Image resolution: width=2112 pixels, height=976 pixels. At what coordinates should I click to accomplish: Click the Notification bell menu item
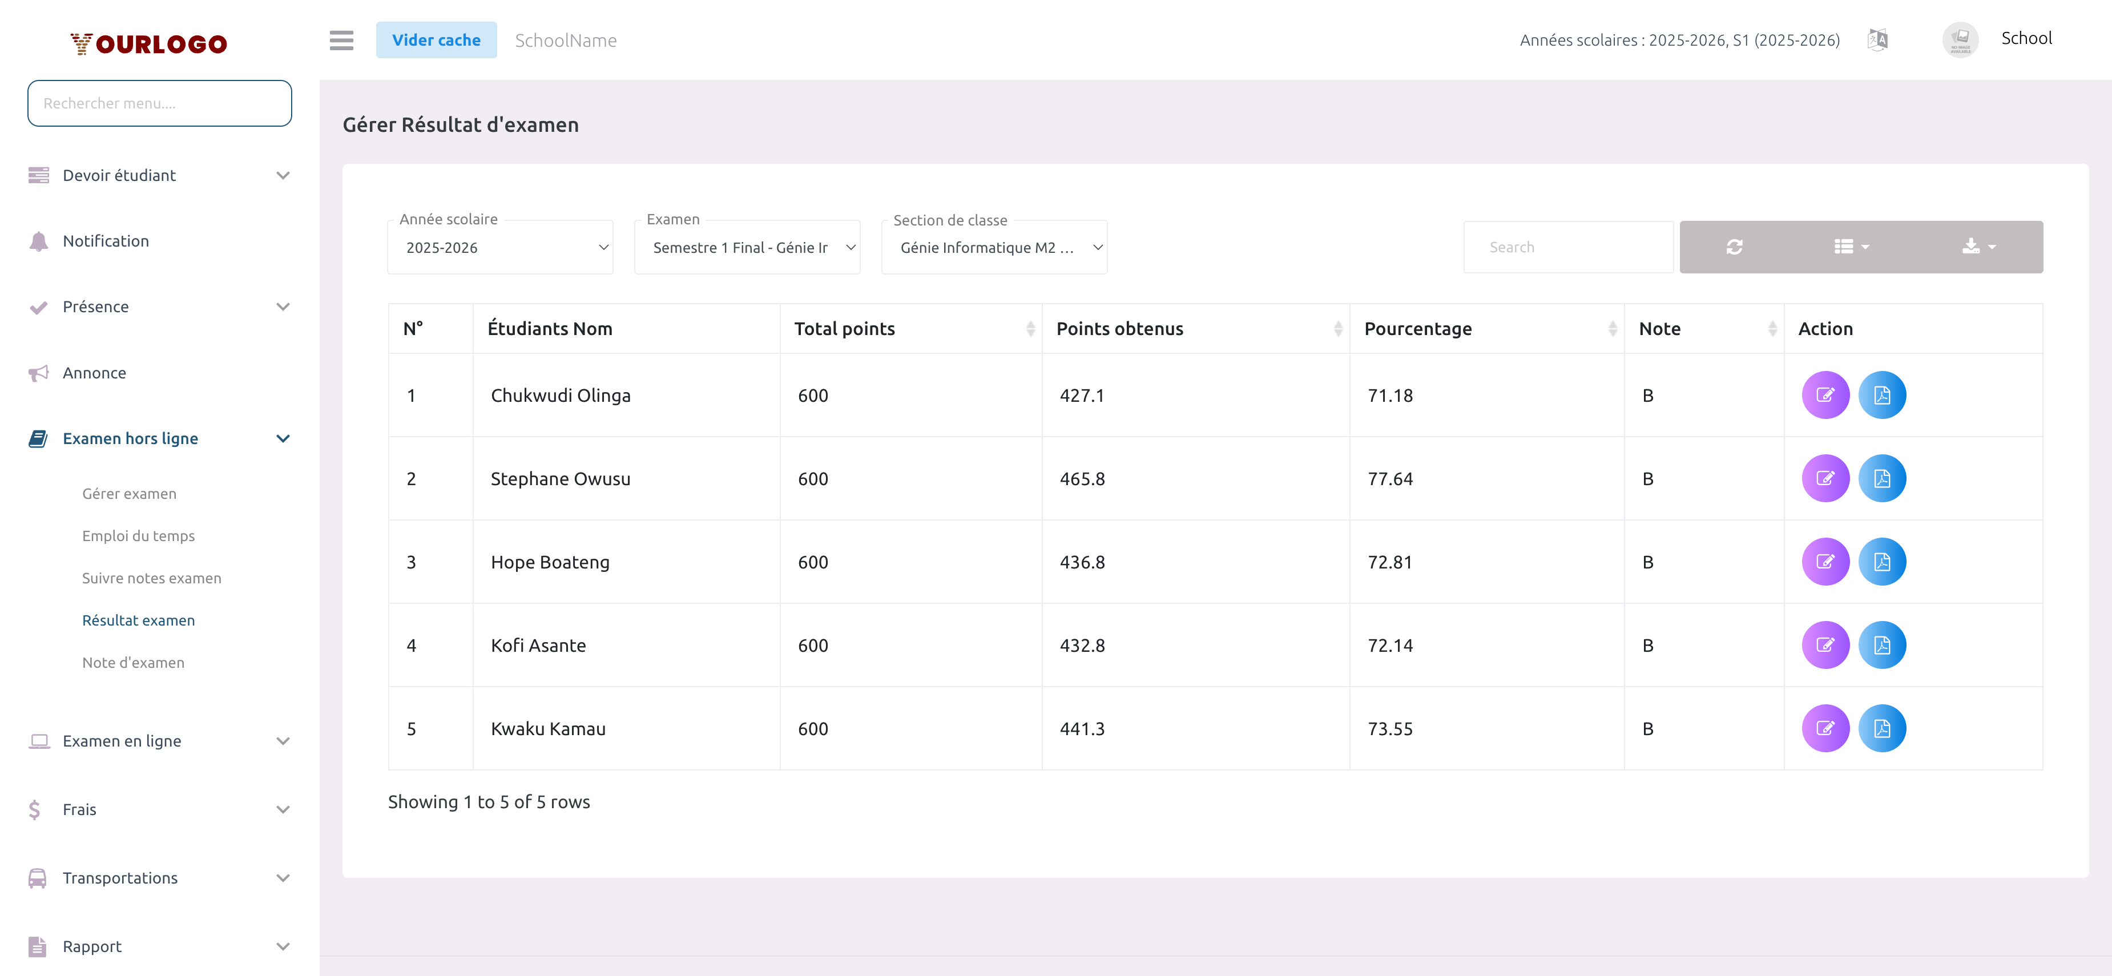(106, 241)
